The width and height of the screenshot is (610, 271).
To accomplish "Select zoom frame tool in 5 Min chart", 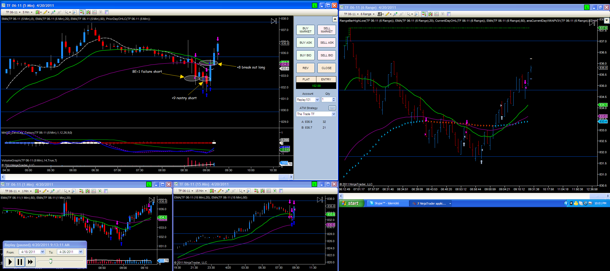I will 75,12.
